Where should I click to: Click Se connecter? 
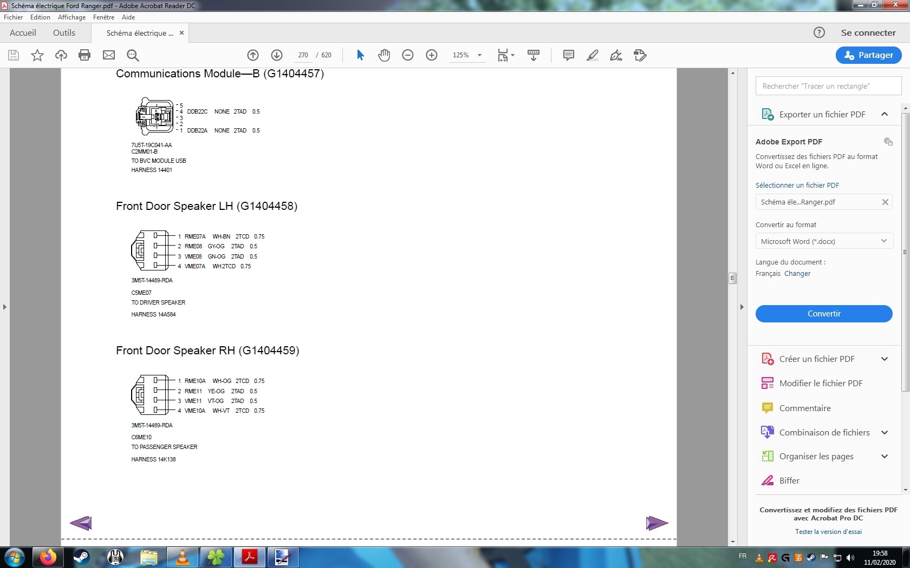(x=868, y=33)
